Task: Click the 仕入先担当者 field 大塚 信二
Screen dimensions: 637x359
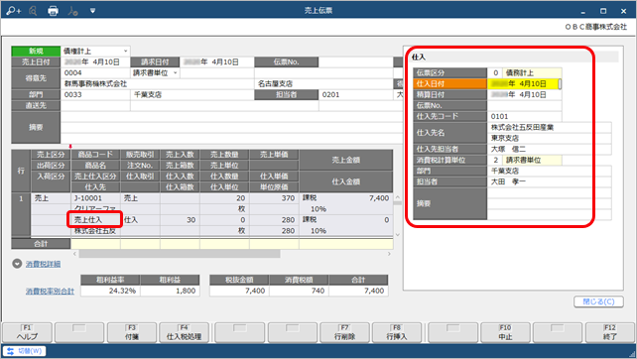Action: coord(550,149)
